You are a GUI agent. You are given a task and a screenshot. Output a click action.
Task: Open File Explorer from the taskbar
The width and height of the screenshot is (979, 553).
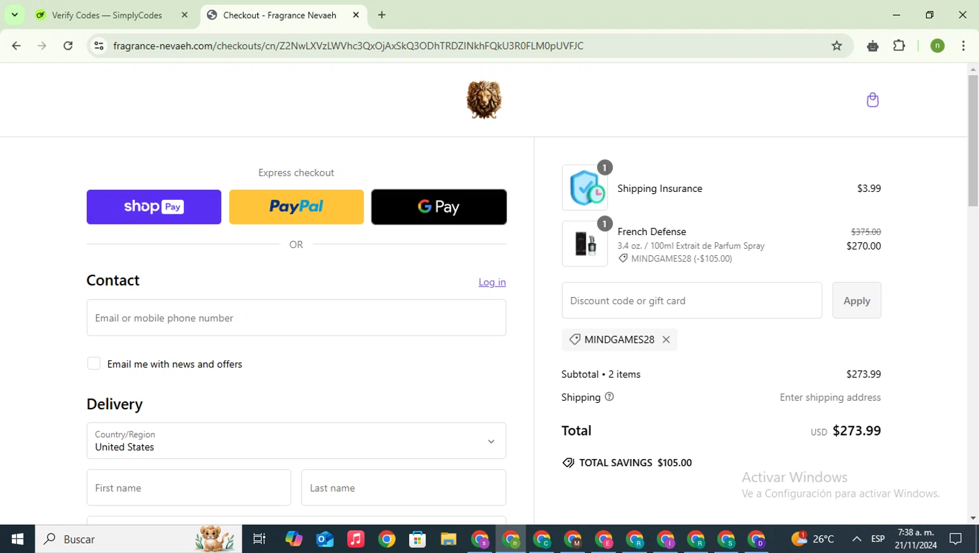tap(448, 539)
